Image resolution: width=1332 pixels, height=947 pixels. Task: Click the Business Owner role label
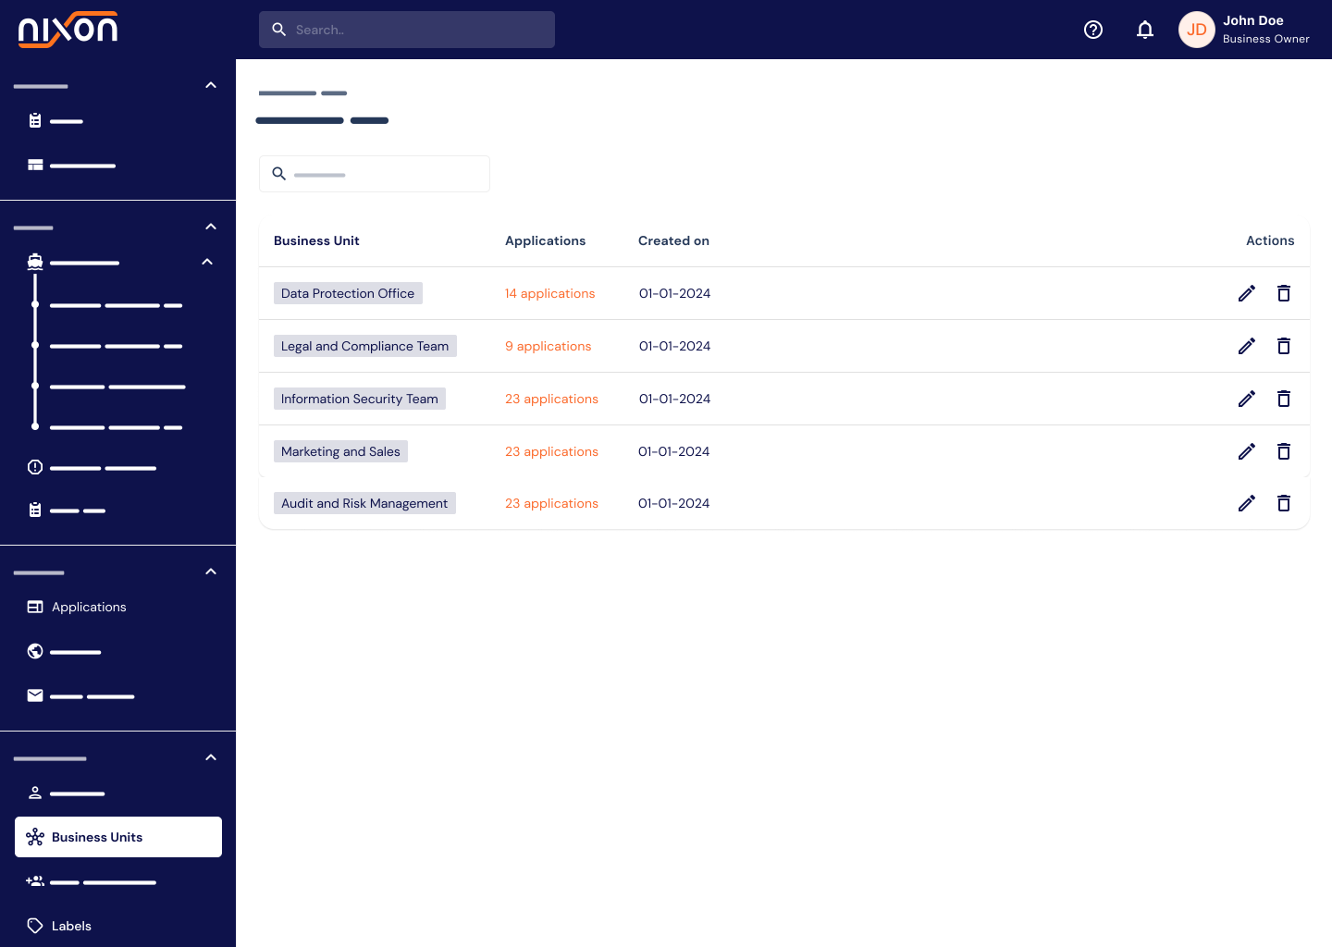point(1265,39)
